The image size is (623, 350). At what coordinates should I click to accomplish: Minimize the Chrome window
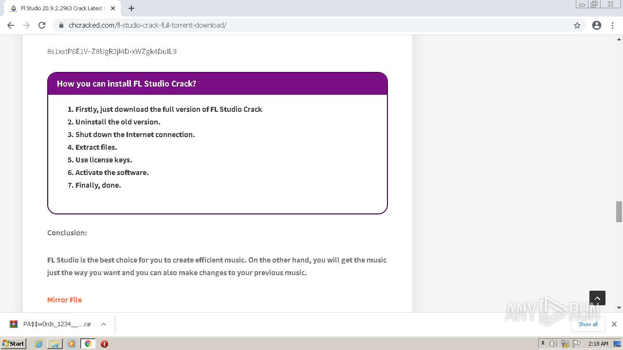coord(582,4)
